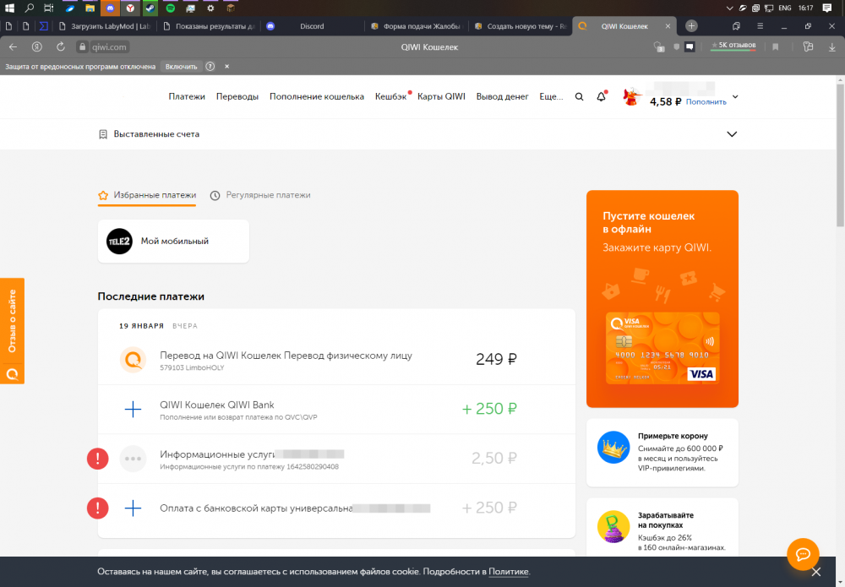
Task: Open Discord from the taskbar
Action: click(110, 8)
